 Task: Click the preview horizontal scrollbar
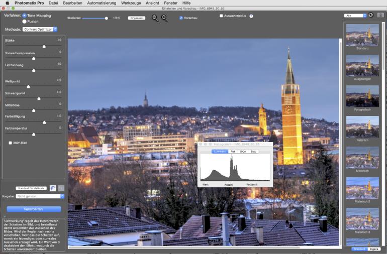coord(184,247)
